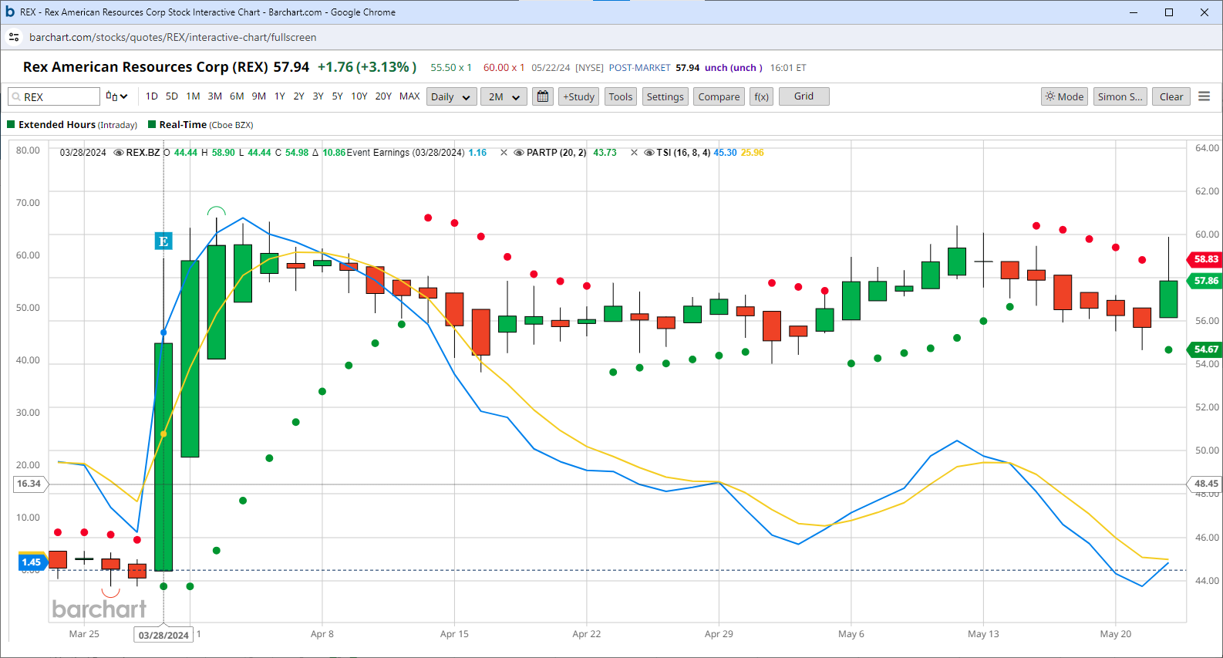
Task: Remove the PARTP study with its X
Action: pyautogui.click(x=504, y=153)
